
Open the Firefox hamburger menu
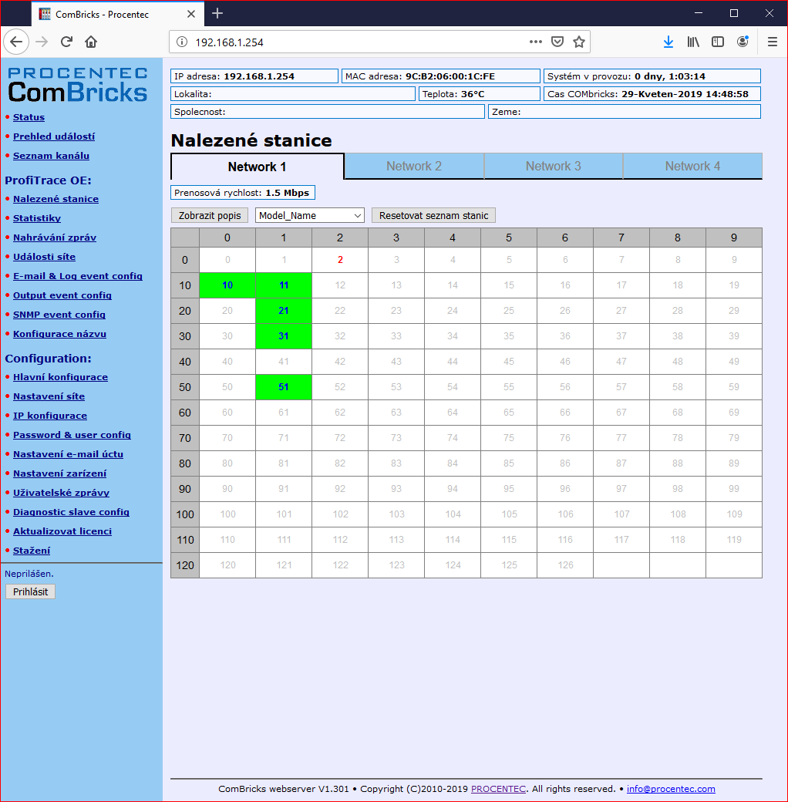pos(772,42)
